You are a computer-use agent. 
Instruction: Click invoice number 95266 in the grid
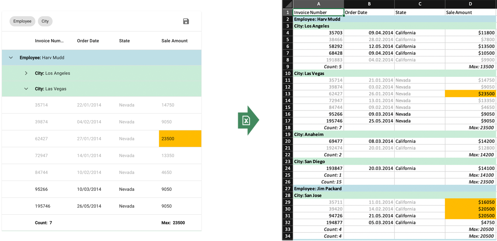click(41, 189)
